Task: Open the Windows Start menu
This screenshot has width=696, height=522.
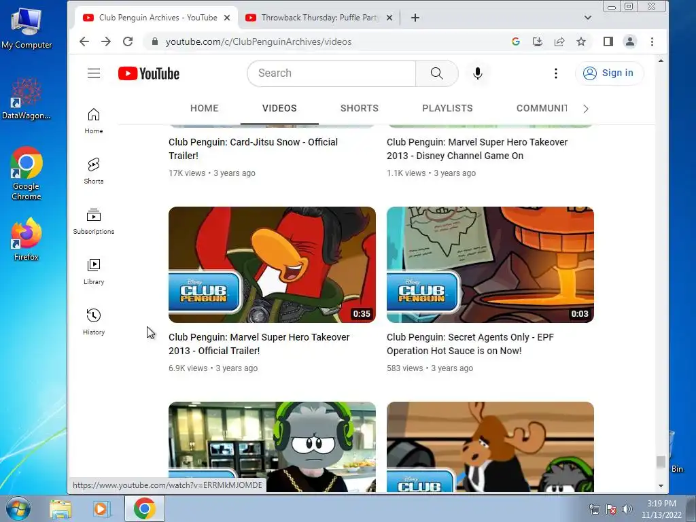Action: point(18,508)
